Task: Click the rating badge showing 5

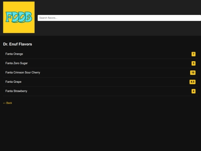Action: tap(194, 63)
